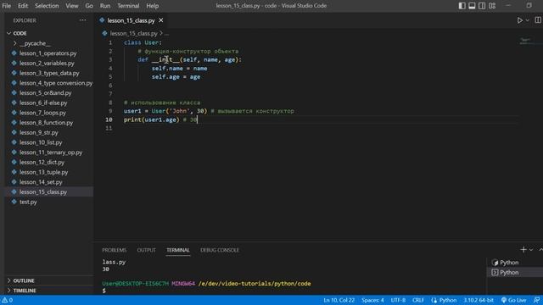
Task: Switch to DEBUG CONSOLE panel tab
Action: tap(220, 250)
